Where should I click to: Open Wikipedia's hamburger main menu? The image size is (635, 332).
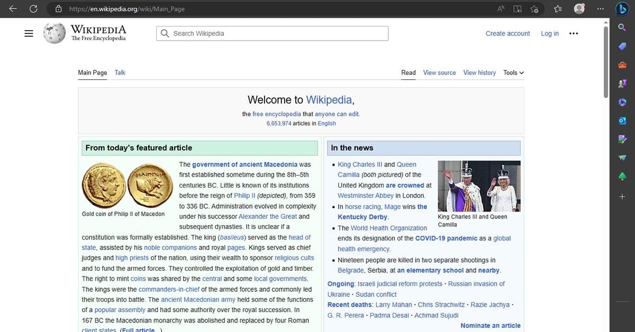(29, 33)
